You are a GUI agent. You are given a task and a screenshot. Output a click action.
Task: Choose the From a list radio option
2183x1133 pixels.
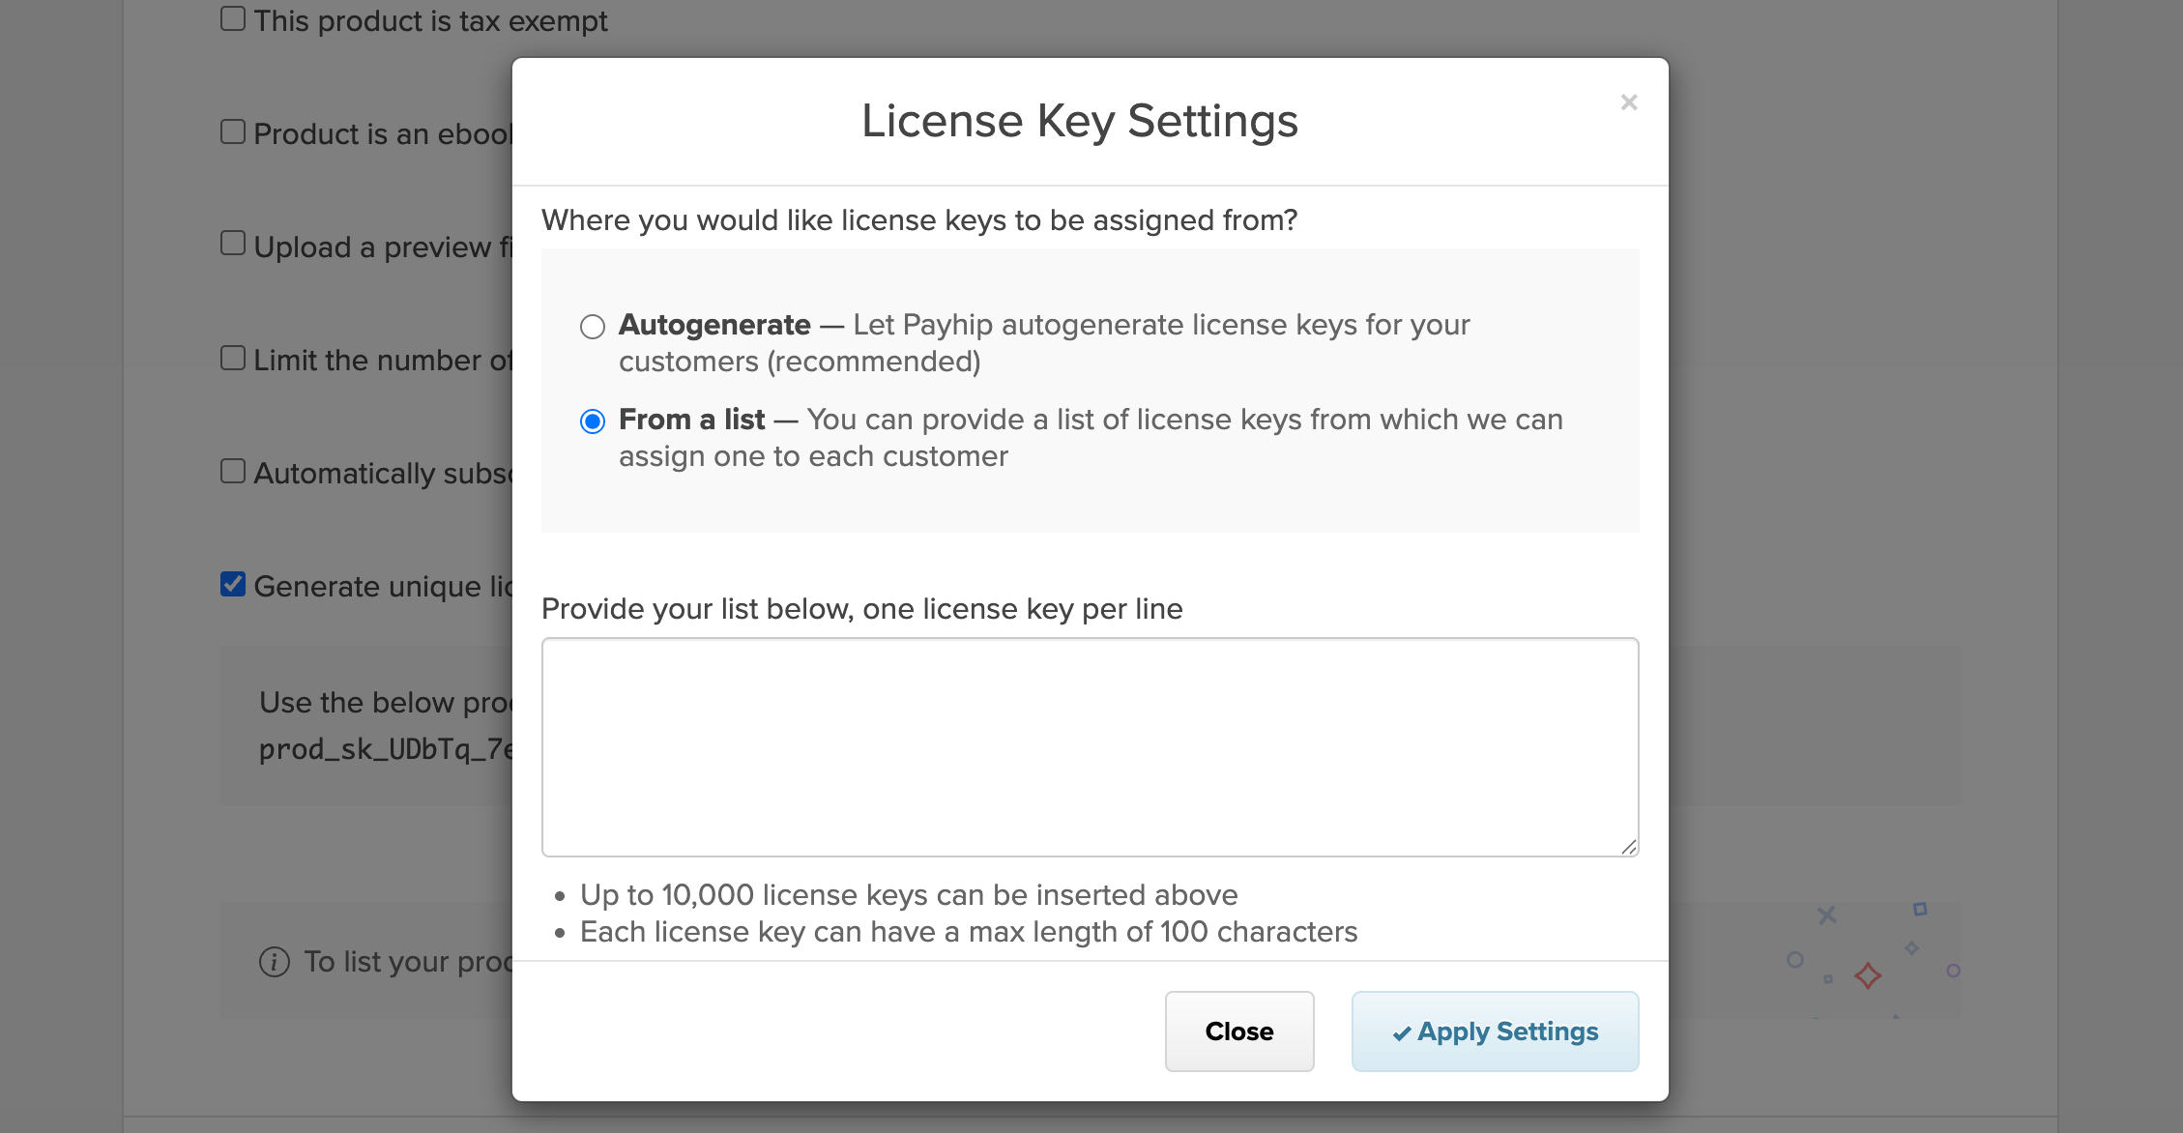click(593, 421)
